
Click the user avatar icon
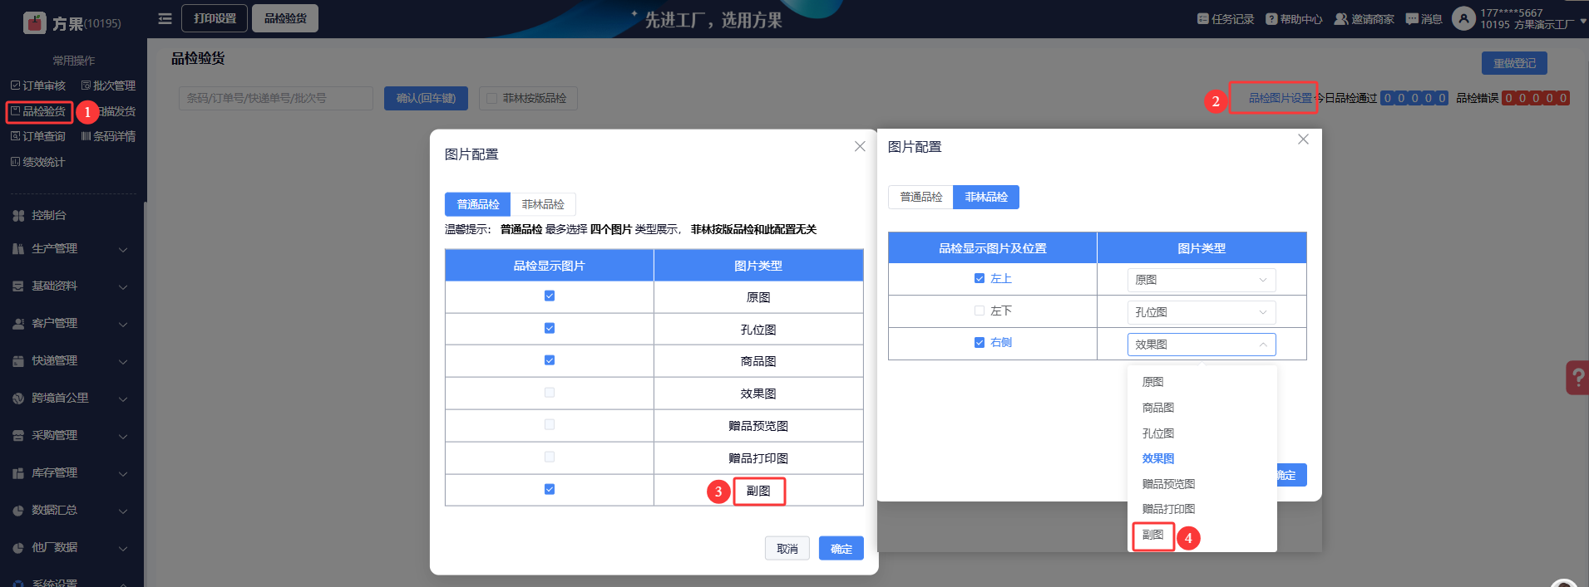point(1463,18)
